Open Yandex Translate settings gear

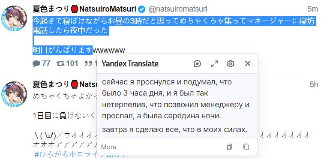(x=231, y=63)
